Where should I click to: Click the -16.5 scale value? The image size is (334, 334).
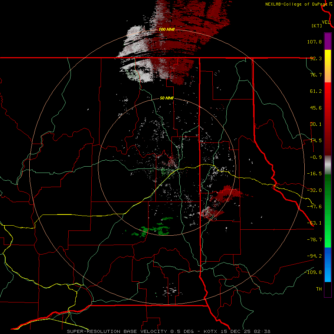[314, 174]
